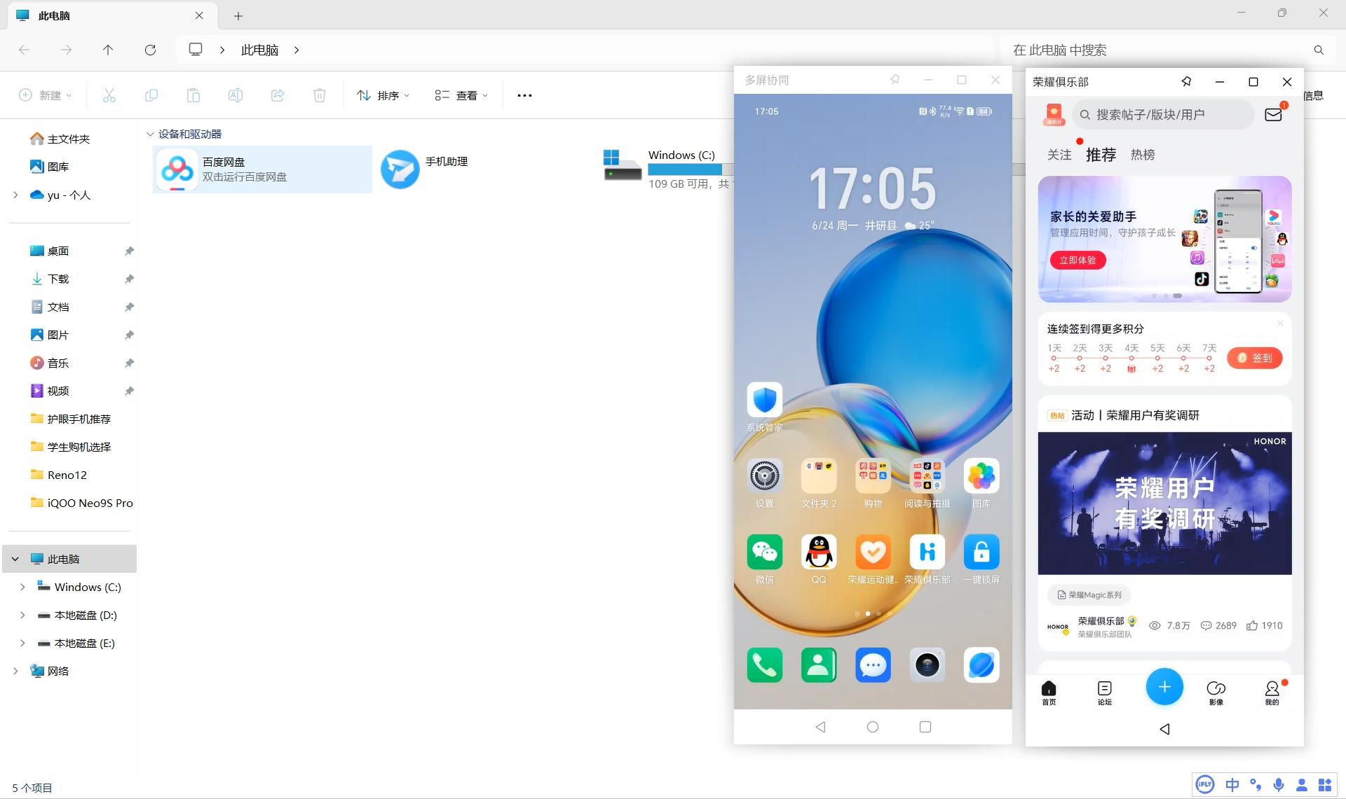Open 购物 folder on phone
Image resolution: width=1346 pixels, height=799 pixels.
coord(873,476)
